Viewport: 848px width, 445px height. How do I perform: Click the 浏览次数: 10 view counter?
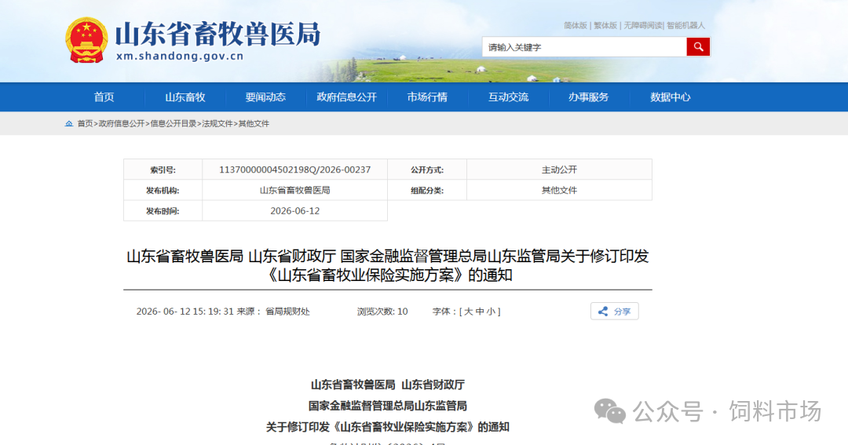coord(382,312)
